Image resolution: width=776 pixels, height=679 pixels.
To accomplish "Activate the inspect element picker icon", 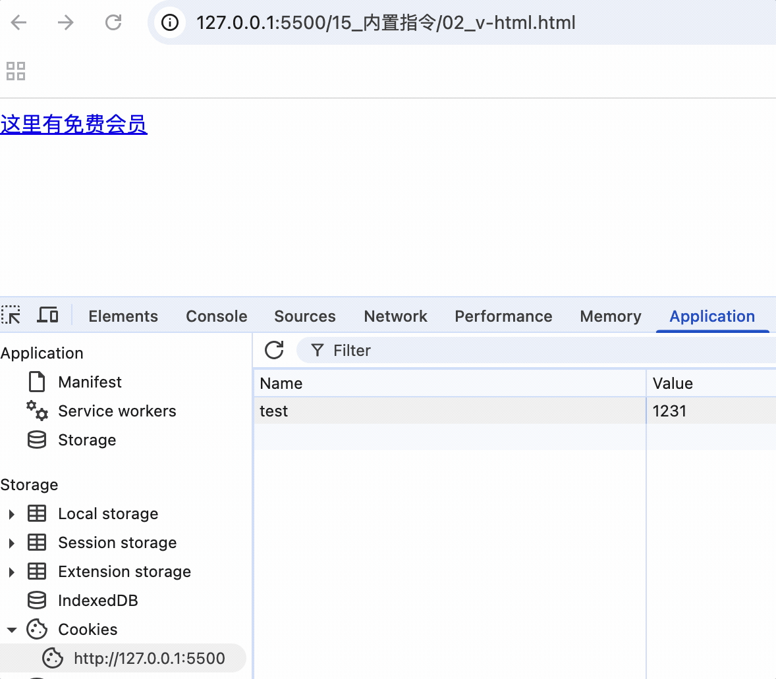I will coord(11,315).
